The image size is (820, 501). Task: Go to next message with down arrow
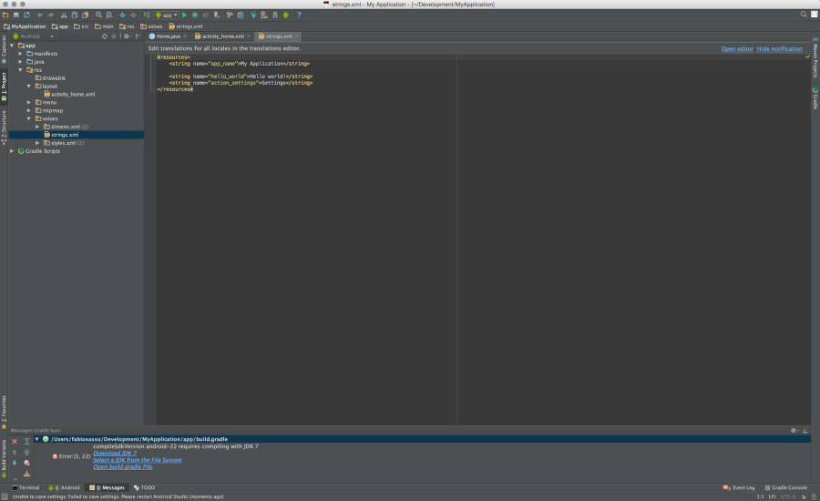(x=14, y=463)
